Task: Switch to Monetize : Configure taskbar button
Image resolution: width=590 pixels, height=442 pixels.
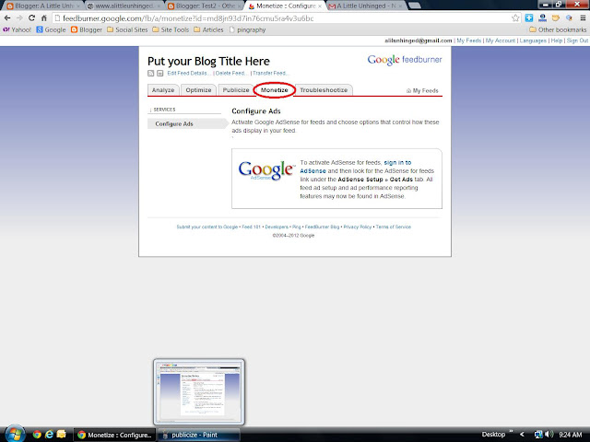Action: pos(114,435)
